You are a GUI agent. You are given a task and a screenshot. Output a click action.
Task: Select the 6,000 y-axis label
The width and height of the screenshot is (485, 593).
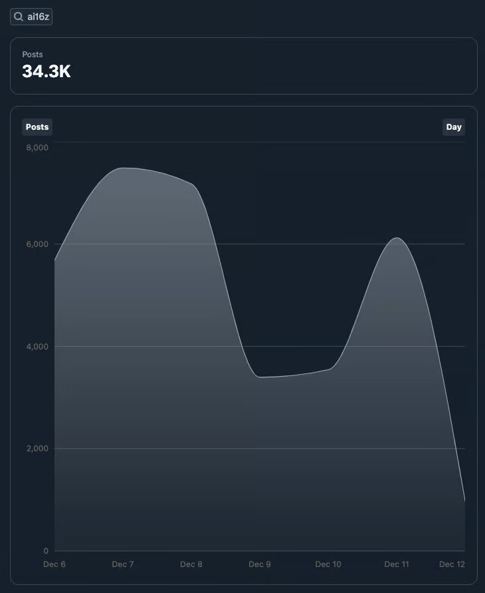[x=37, y=244]
